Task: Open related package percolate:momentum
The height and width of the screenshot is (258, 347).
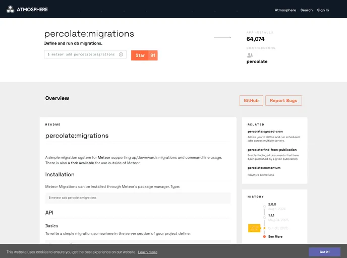Action: [264, 168]
